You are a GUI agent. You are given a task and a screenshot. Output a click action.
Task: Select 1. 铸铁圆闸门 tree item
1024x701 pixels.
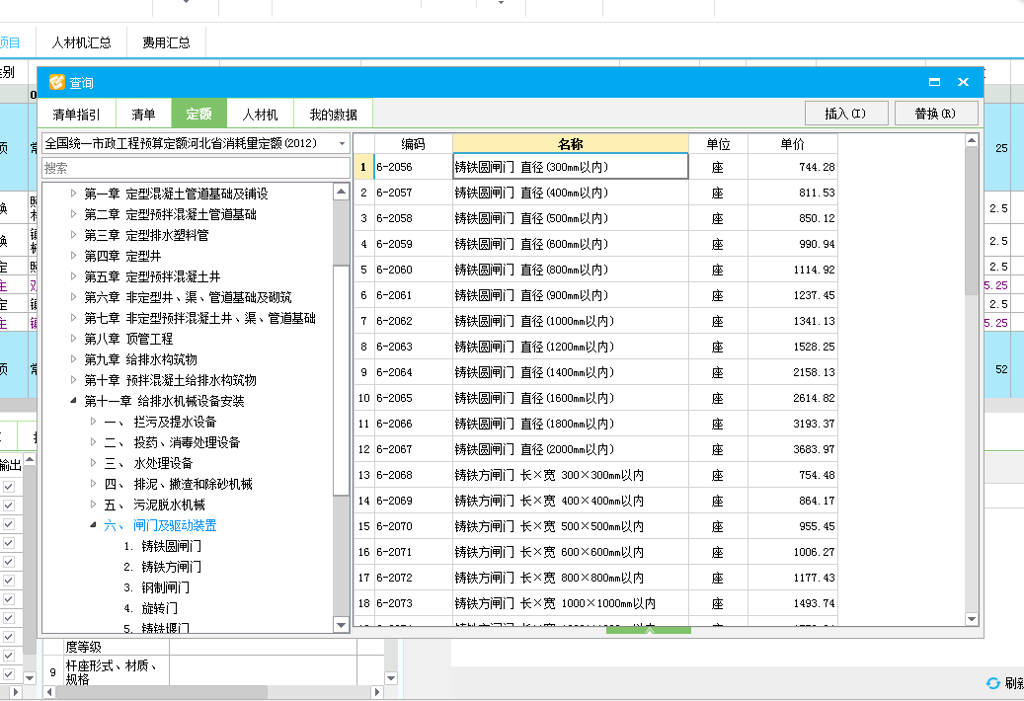tap(163, 546)
